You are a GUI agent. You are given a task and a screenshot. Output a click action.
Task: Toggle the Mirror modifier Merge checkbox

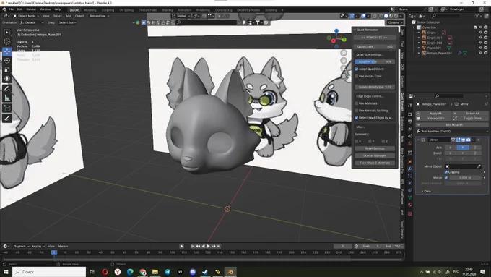pyautogui.click(x=446, y=178)
